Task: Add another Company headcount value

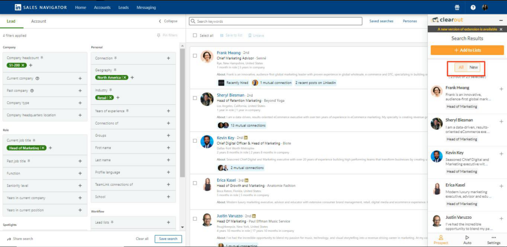Action: 31,65
